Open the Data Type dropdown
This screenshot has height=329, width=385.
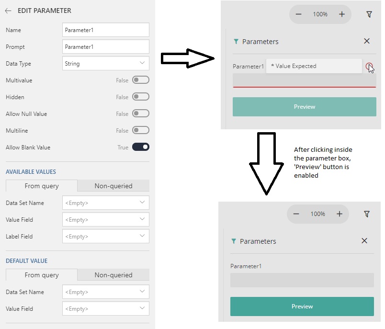pyautogui.click(x=105, y=64)
